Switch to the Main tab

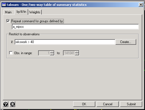coord(8,12)
